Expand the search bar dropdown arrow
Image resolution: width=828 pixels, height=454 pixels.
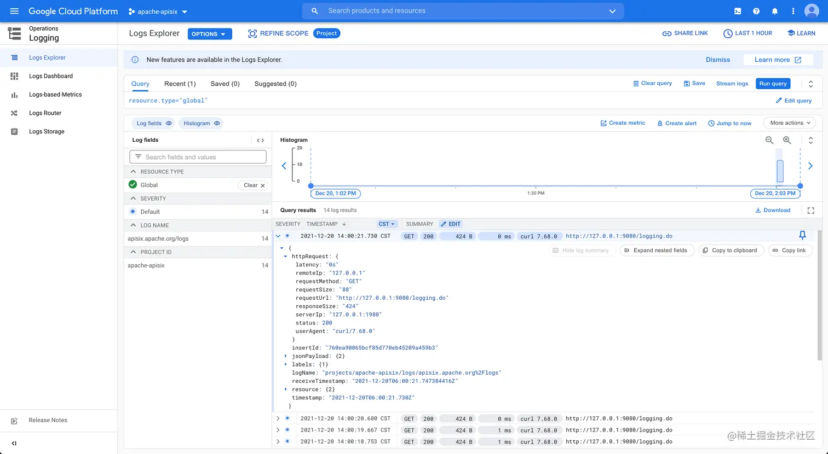612,11
